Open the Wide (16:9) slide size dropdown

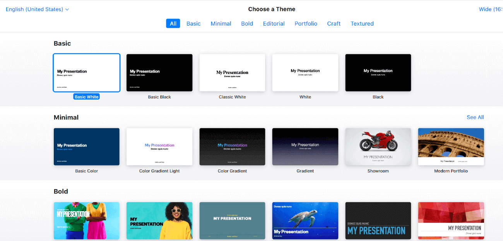491,9
